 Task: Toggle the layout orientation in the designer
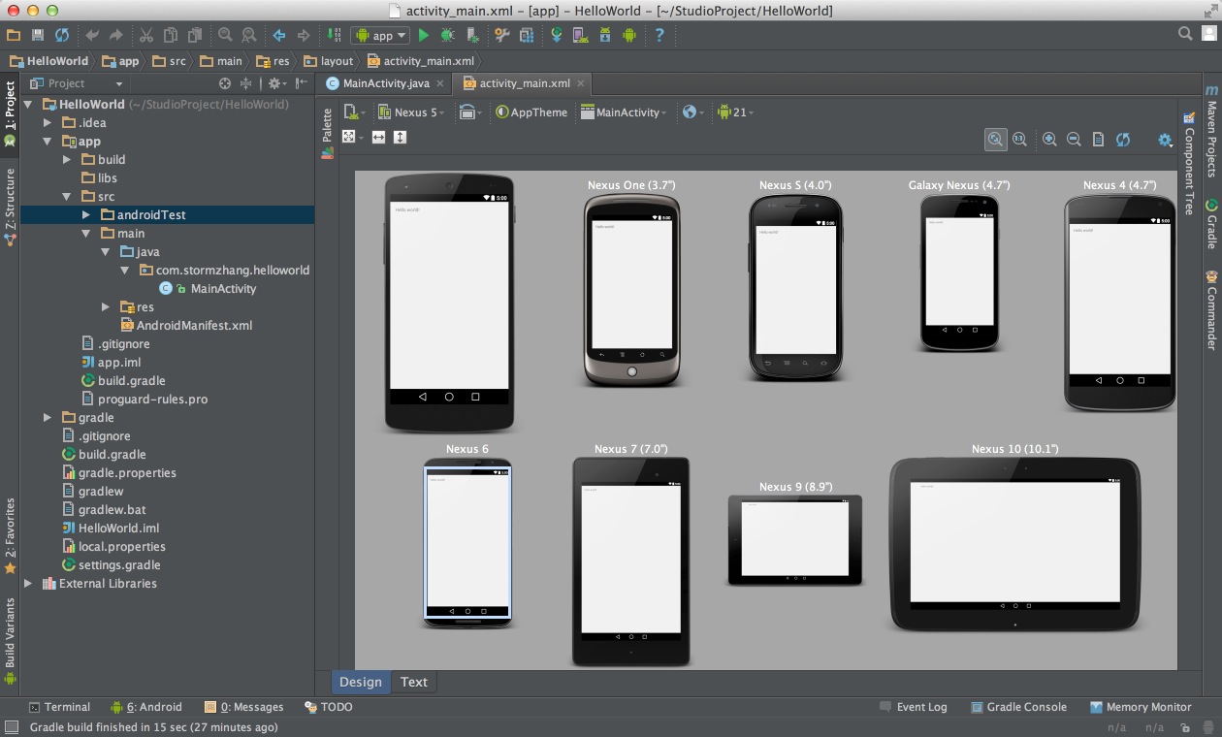tap(468, 112)
